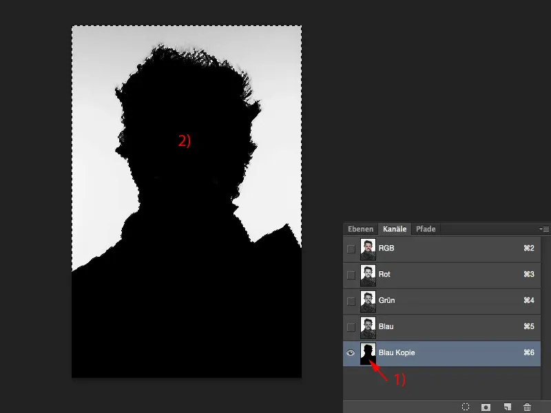Toggle visibility of the Blau channel
This screenshot has height=413, width=551.
click(351, 328)
